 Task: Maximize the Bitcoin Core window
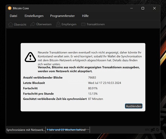pyautogui.click(x=143, y=8)
